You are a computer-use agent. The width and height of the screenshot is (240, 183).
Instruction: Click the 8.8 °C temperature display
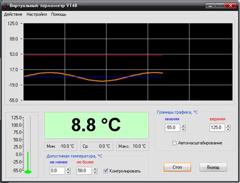pos(96,125)
